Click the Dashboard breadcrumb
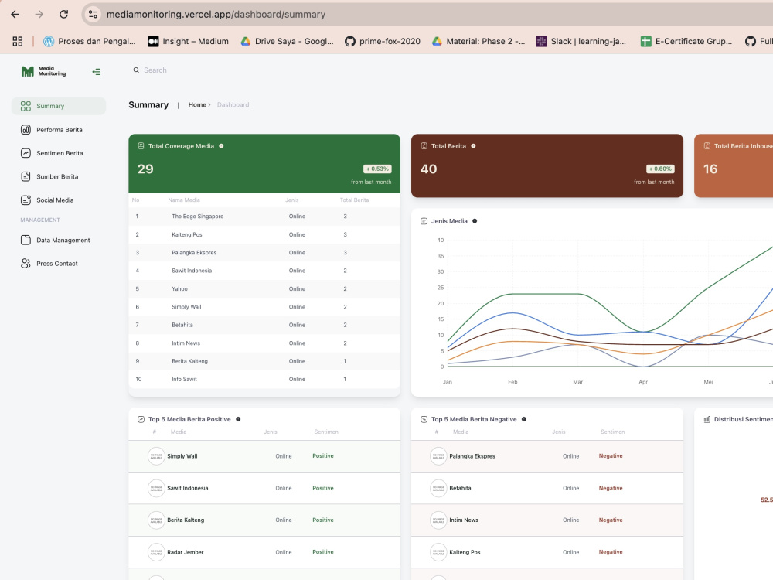The height and width of the screenshot is (580, 773). click(x=233, y=104)
